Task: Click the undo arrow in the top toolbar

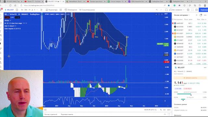Action: pos(157,10)
